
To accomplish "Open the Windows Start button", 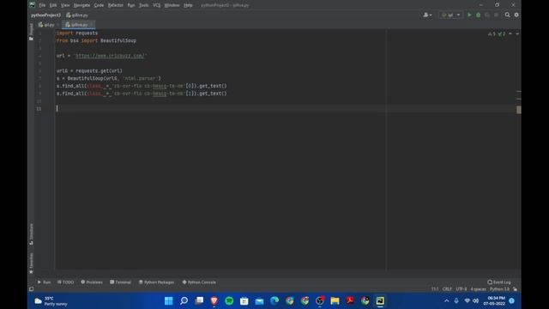I will pos(169,301).
